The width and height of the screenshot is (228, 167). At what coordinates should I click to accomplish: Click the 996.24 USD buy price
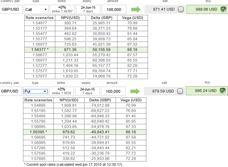click(x=206, y=91)
